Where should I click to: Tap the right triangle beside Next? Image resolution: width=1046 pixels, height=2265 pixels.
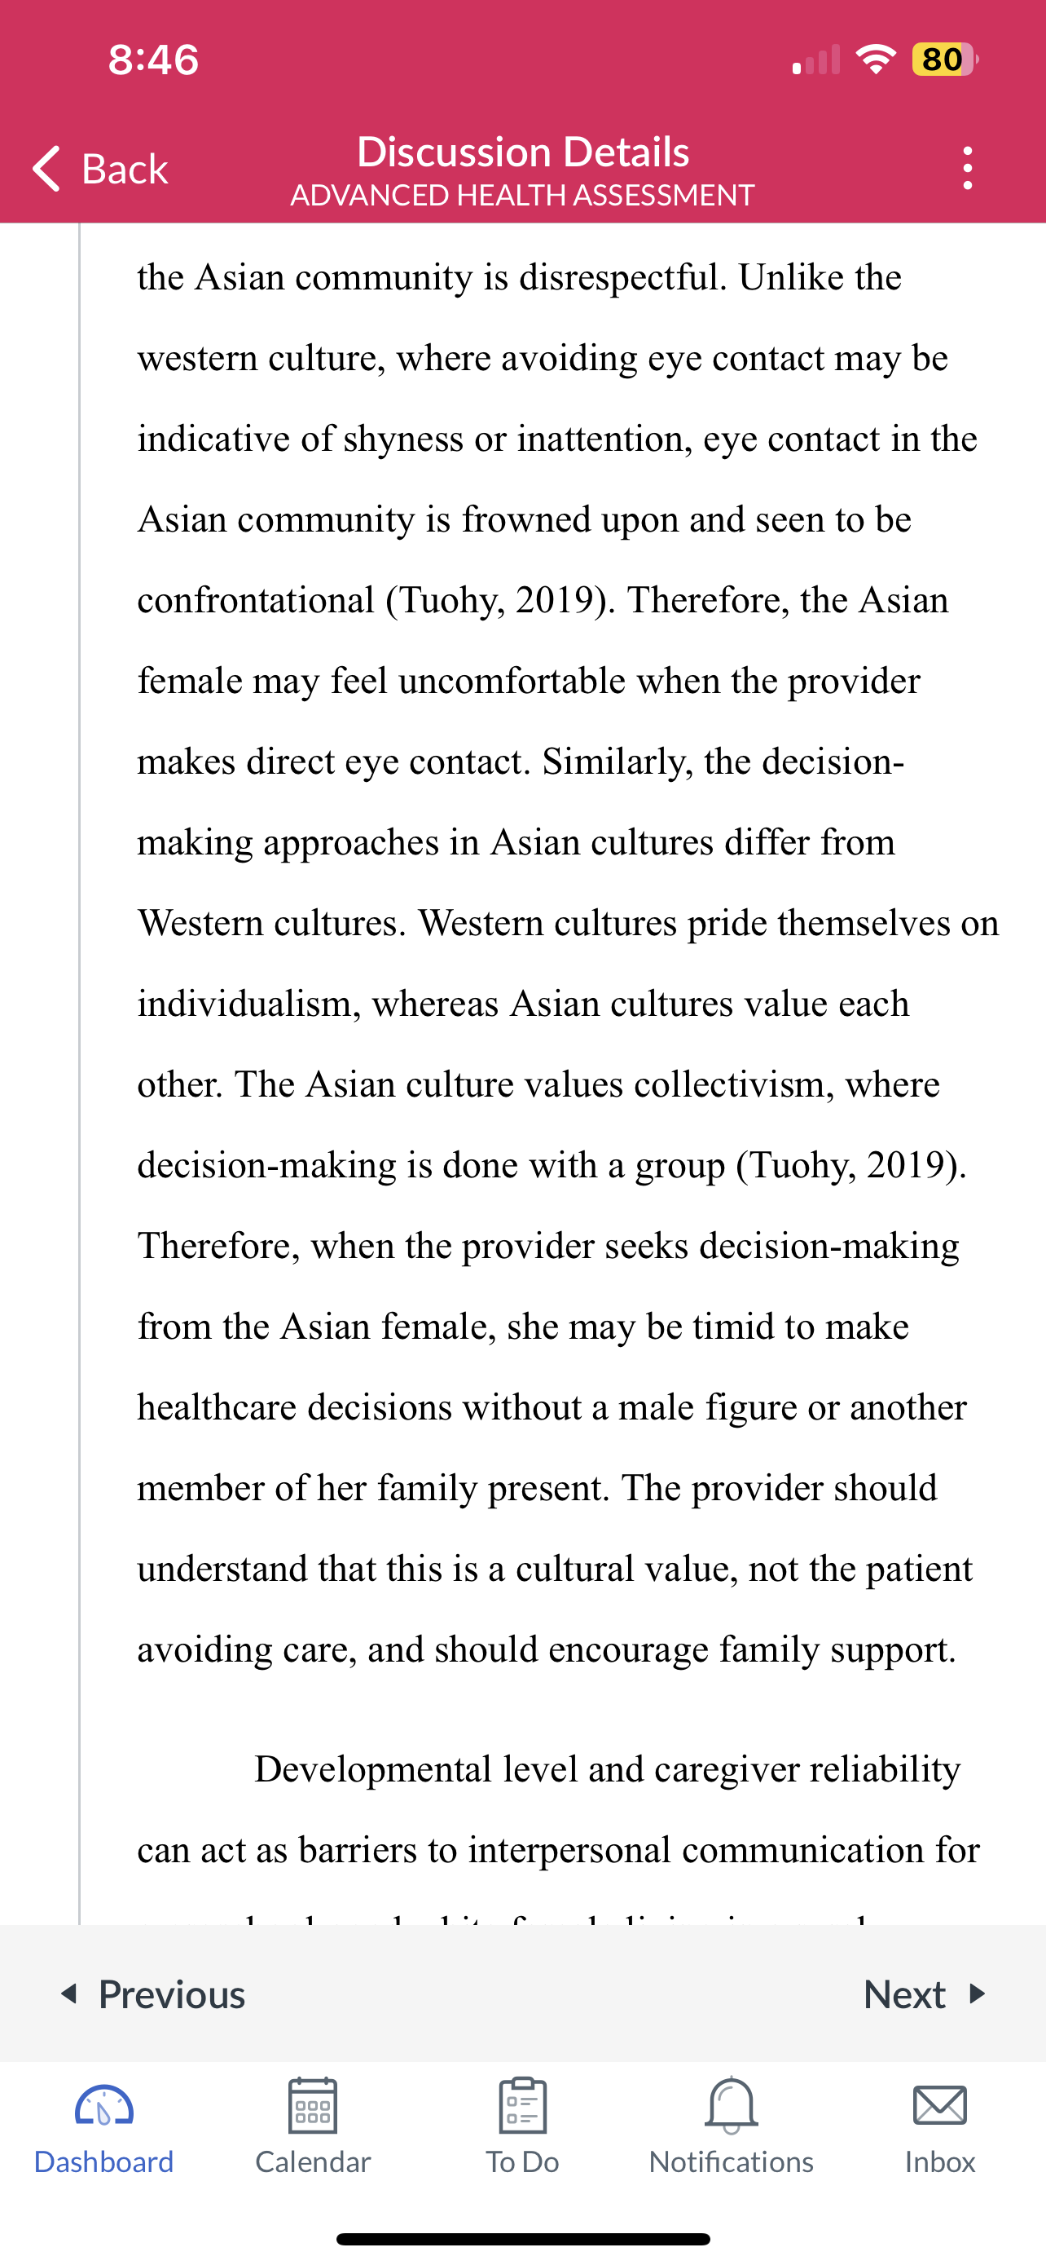click(x=977, y=1993)
